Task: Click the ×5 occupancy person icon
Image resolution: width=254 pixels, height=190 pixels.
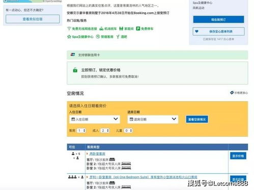Action: tap(73, 153)
